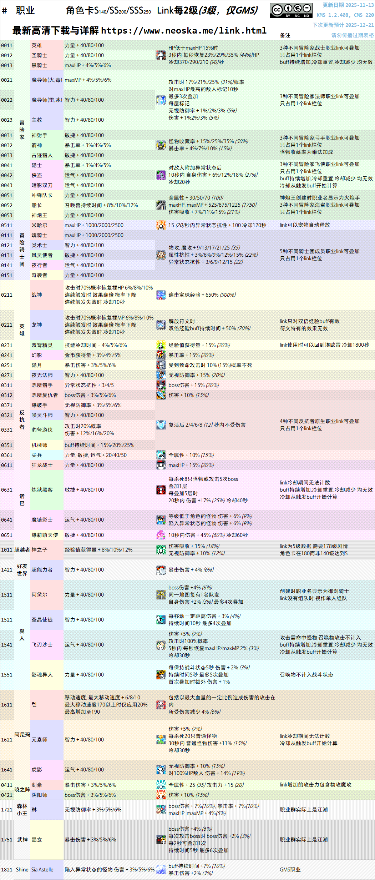Click the 夜光法师 ignore-defense link icon
The height and width of the screenshot is (880, 375).
pos(161,375)
